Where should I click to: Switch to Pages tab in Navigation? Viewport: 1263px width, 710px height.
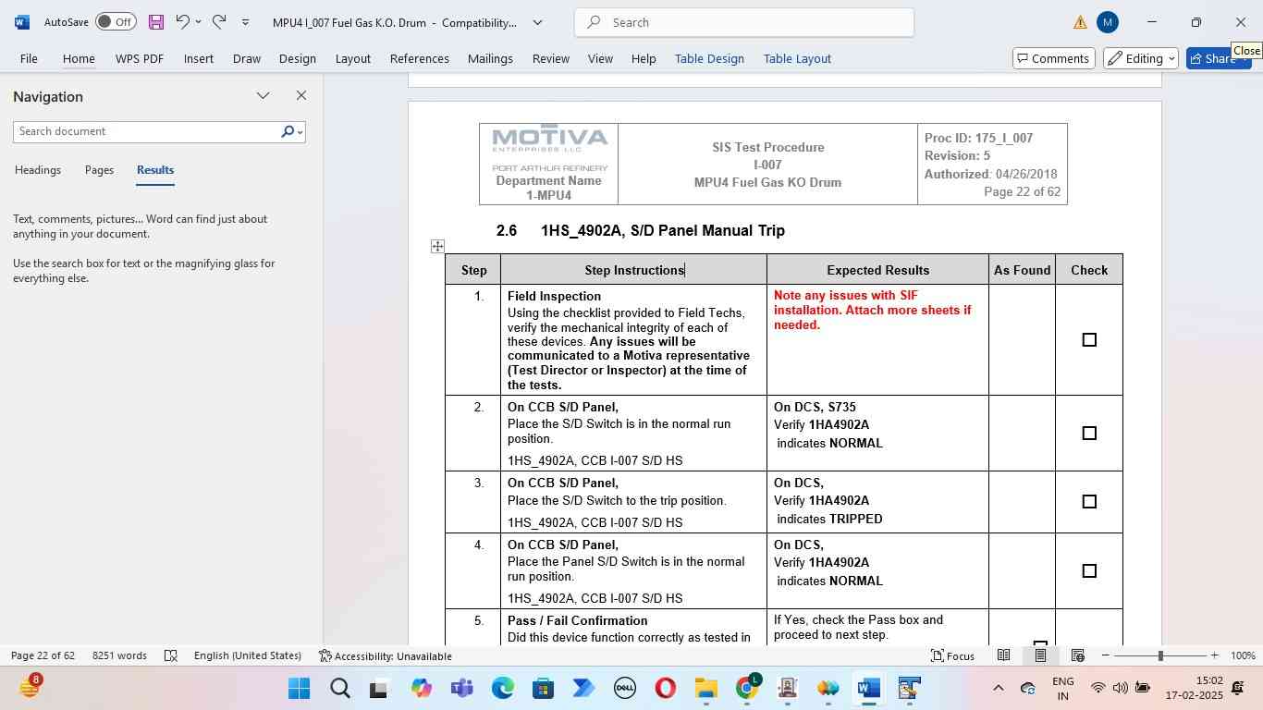pos(99,170)
